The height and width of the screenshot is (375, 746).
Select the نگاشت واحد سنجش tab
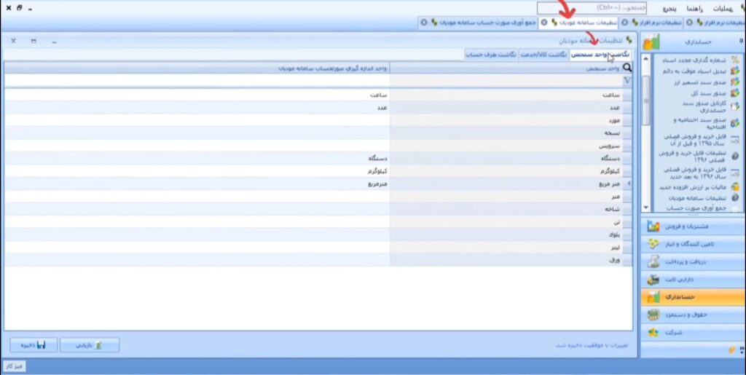click(x=601, y=55)
